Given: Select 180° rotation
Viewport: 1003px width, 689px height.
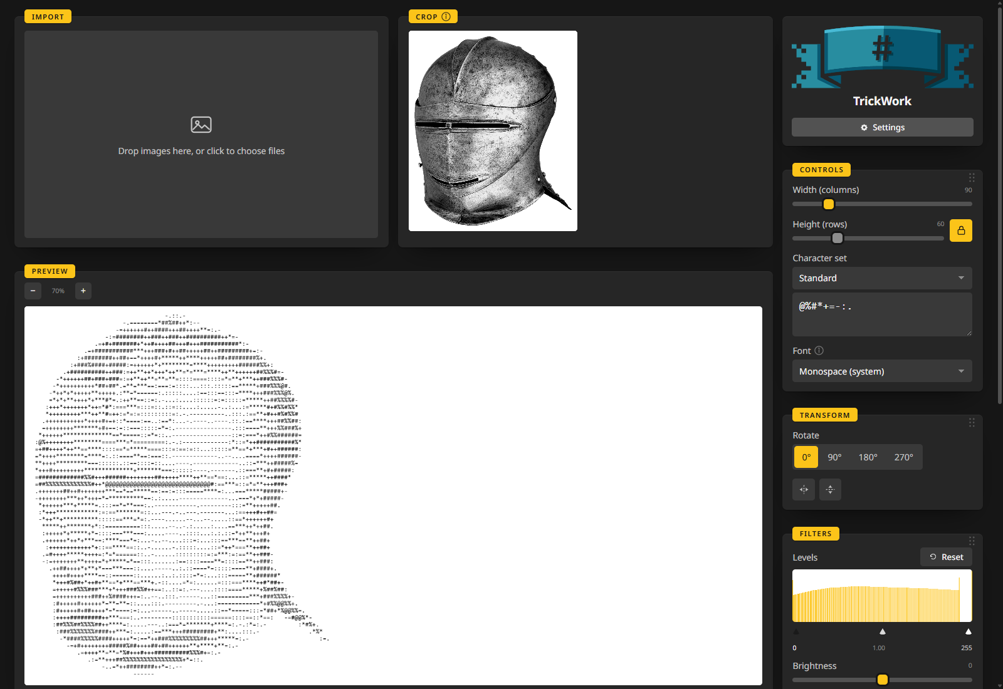Looking at the screenshot, I should [x=868, y=457].
